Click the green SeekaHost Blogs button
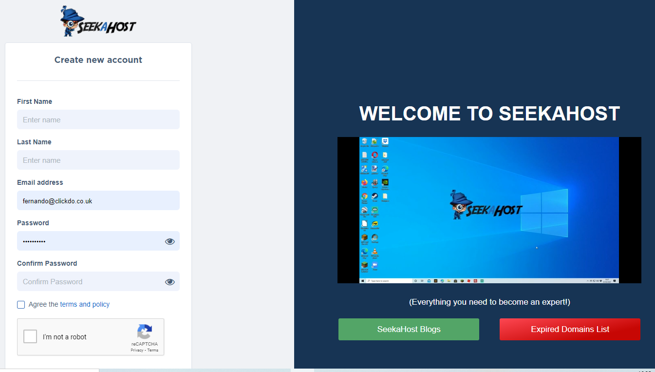Image resolution: width=655 pixels, height=372 pixels. [409, 329]
